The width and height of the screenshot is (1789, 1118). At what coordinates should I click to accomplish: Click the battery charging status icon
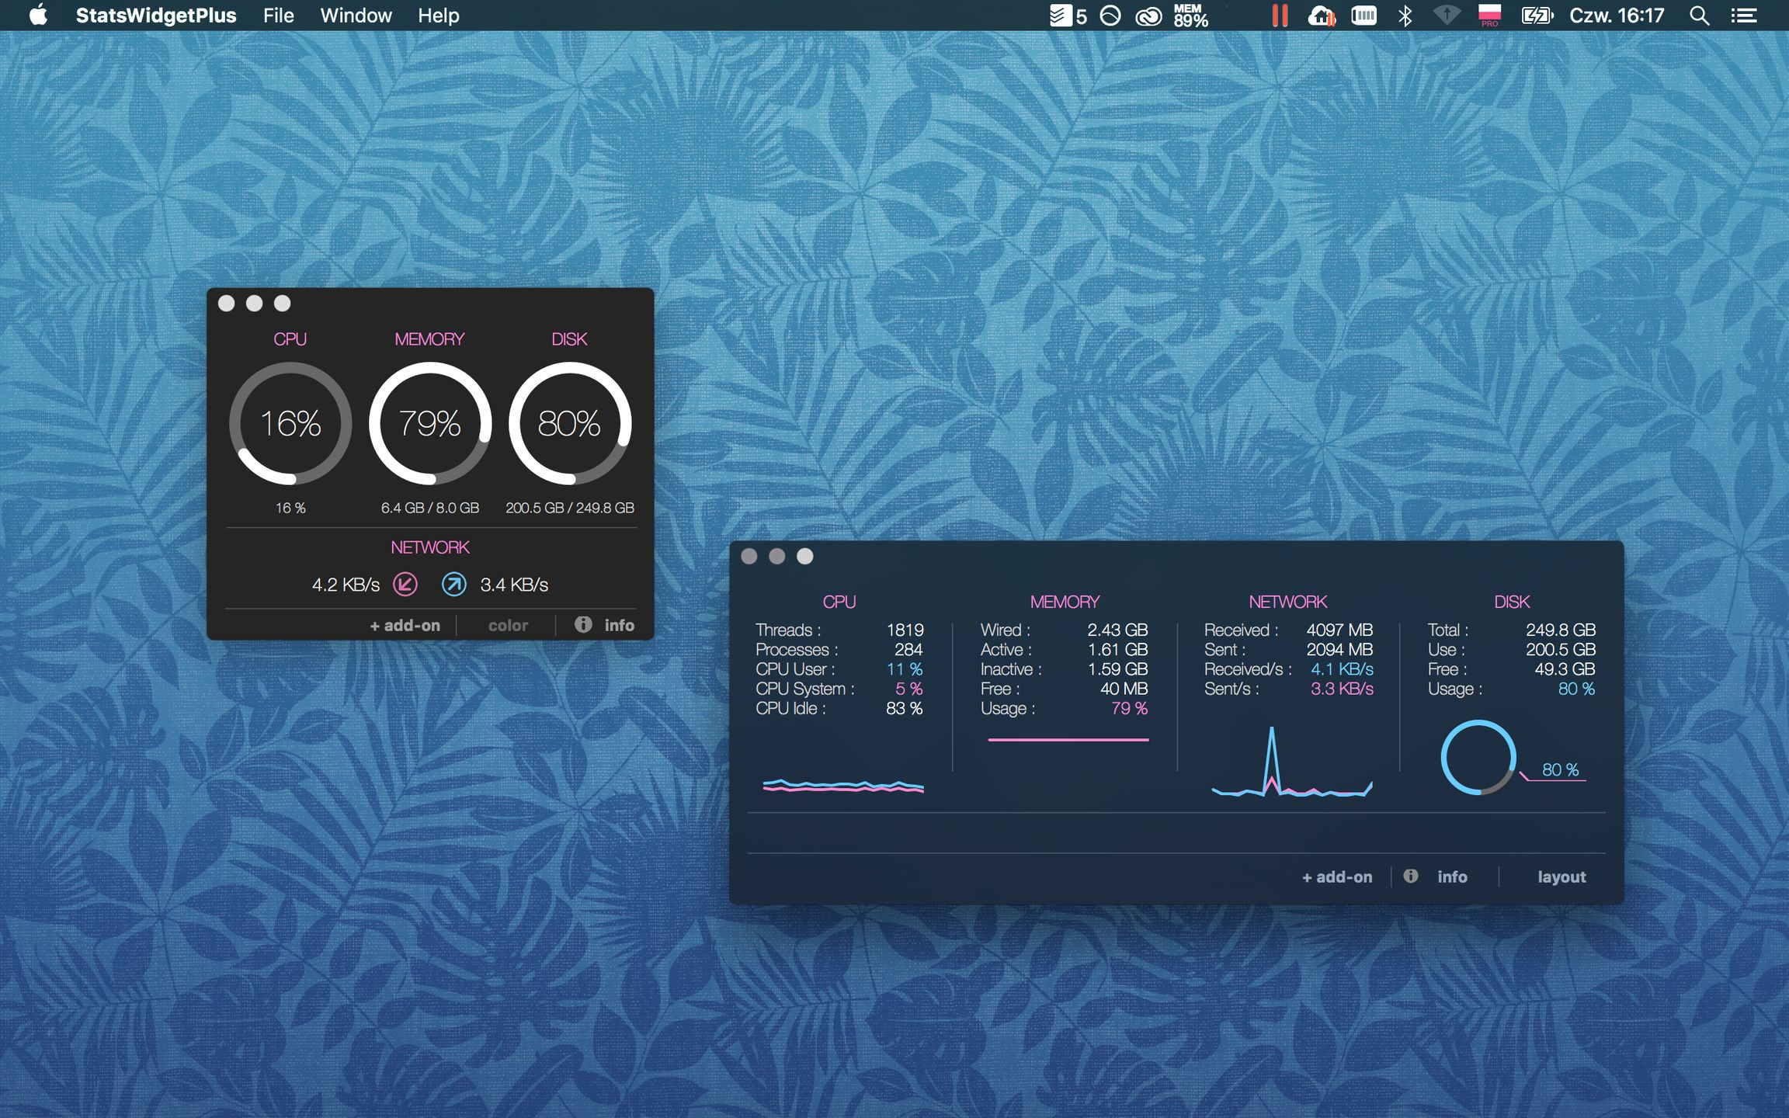[x=1536, y=16]
